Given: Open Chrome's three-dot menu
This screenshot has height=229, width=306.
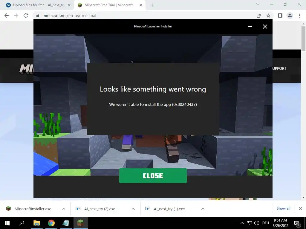Looking at the screenshot, I should tap(299, 16).
